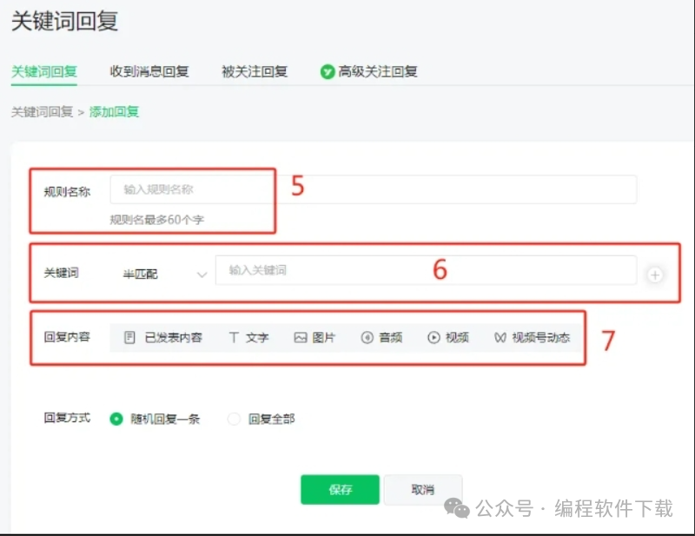Click the 视频号动态 channel icon
The image size is (695, 536).
pos(500,338)
